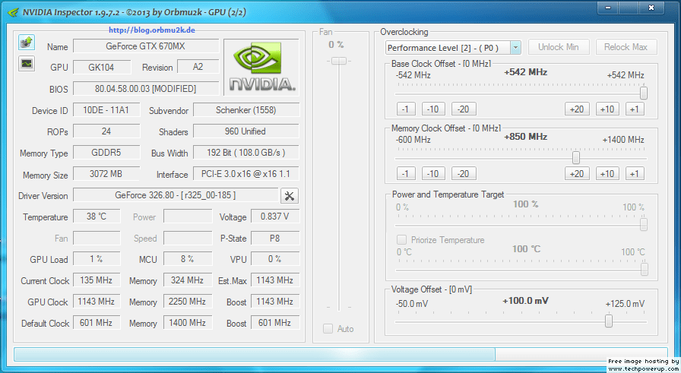Click the 2250 MHz memory clock value
The image size is (681, 373).
coord(188,302)
